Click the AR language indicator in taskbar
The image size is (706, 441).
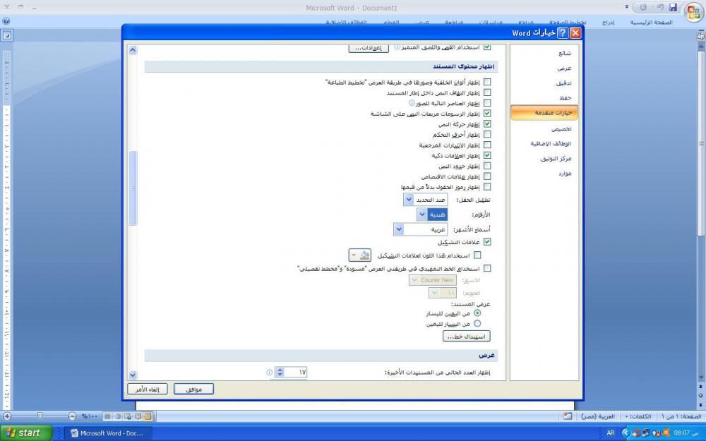tap(611, 433)
